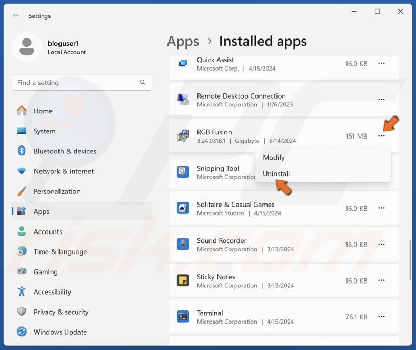Open more options for Terminal
The image size is (416, 350).
click(x=381, y=317)
